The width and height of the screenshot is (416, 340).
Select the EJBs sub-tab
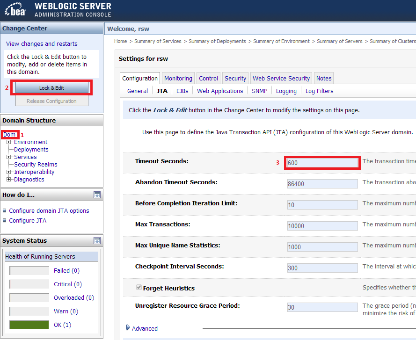[x=182, y=91]
